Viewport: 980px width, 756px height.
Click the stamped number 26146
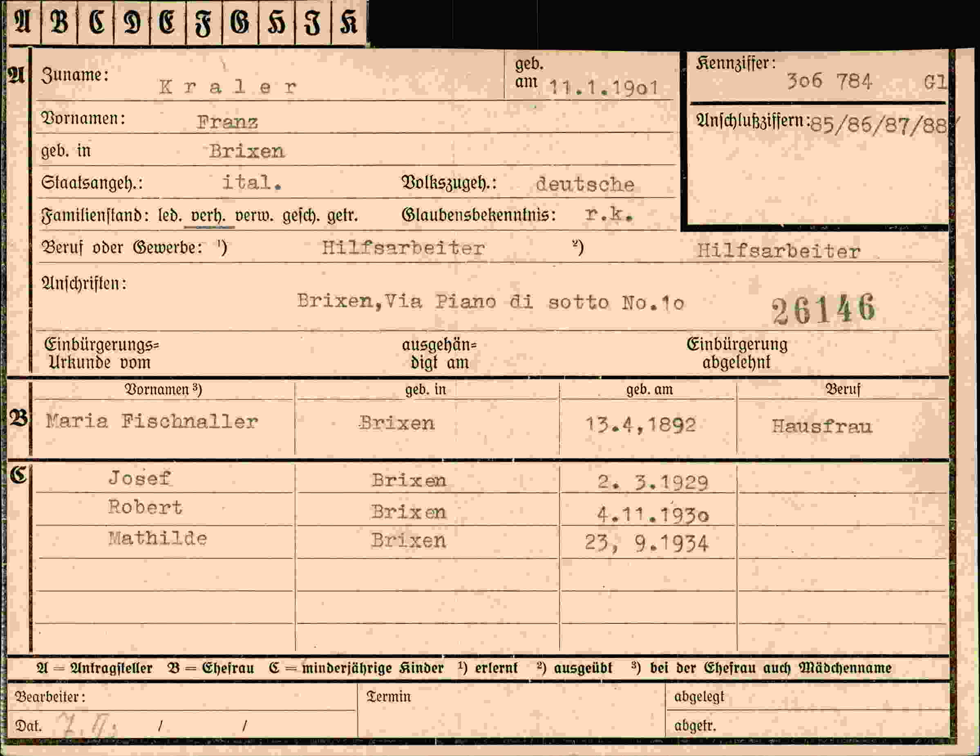[x=823, y=308]
